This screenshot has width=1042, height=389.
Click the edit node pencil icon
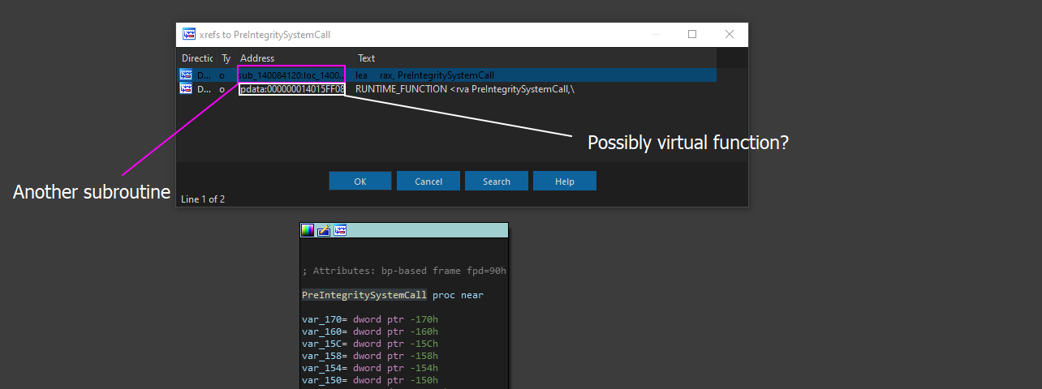tap(324, 230)
